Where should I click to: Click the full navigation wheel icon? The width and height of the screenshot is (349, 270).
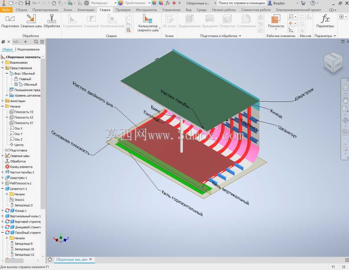[x=345, y=87]
